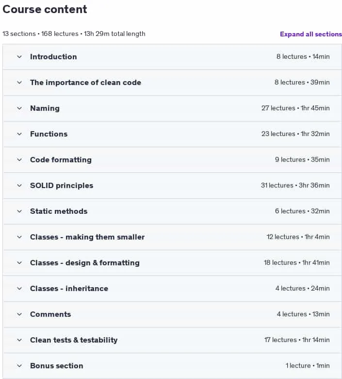
Task: Open the Code formatting chevron arrow
Action: click(19, 160)
